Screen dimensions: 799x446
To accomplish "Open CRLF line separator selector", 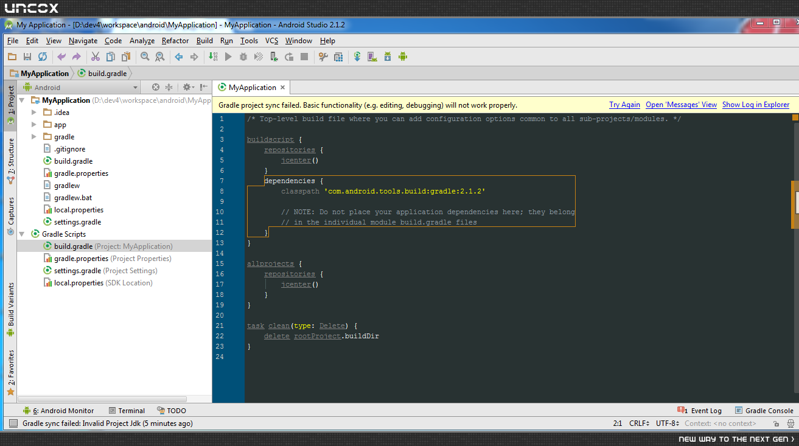I will [x=639, y=423].
